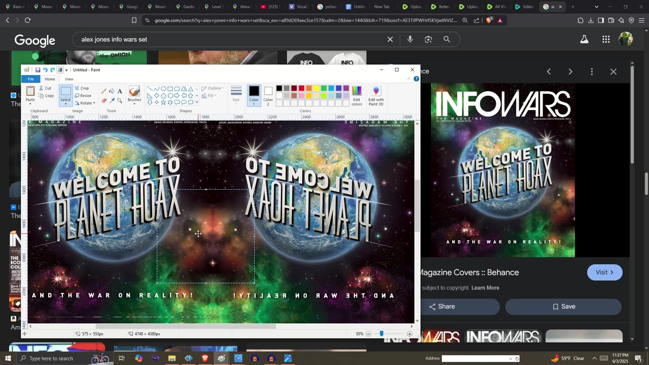Choose the red color swatch in palette
Image resolution: width=649 pixels, height=365 pixels.
coord(301,88)
